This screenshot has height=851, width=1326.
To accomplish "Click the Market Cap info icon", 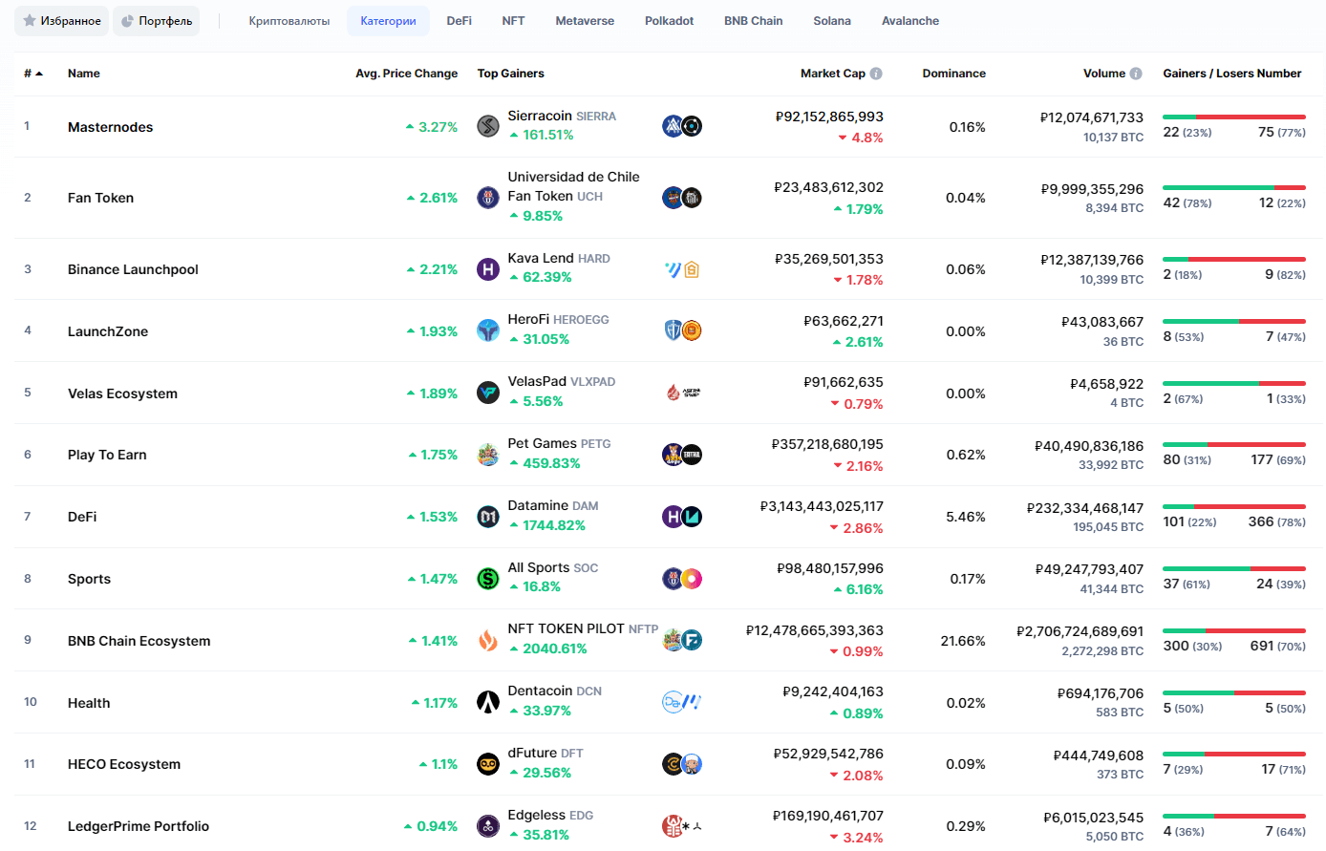I will click(x=876, y=74).
